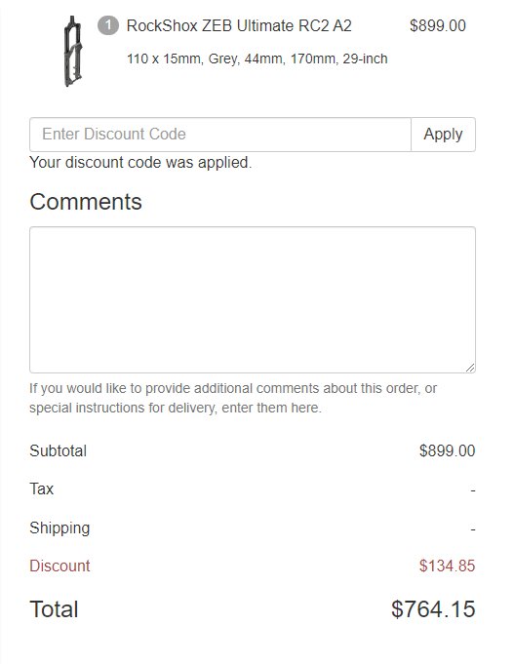Click the total amount $764.15

coord(433,609)
